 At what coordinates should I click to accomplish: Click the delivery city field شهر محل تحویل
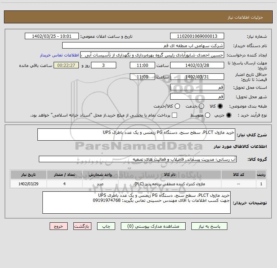coord(197,96)
